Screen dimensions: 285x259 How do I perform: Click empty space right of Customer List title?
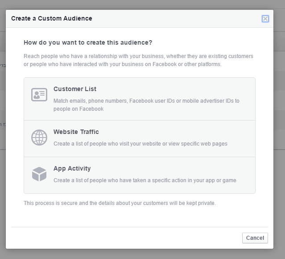coord(178,89)
